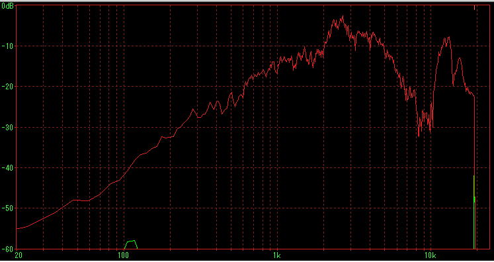
Task: Click the flat red plateau near -48 dB
Action: point(81,200)
